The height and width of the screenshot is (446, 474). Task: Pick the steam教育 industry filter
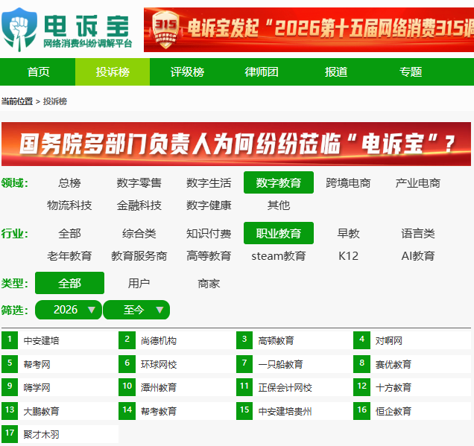(279, 256)
